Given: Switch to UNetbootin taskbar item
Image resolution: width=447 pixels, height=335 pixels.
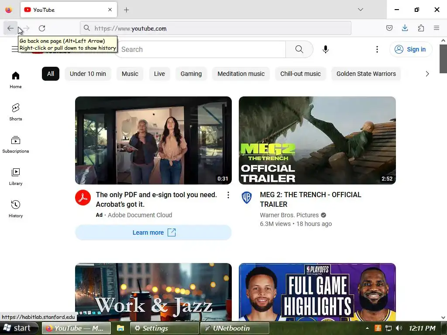Looking at the screenshot, I should click(235, 328).
